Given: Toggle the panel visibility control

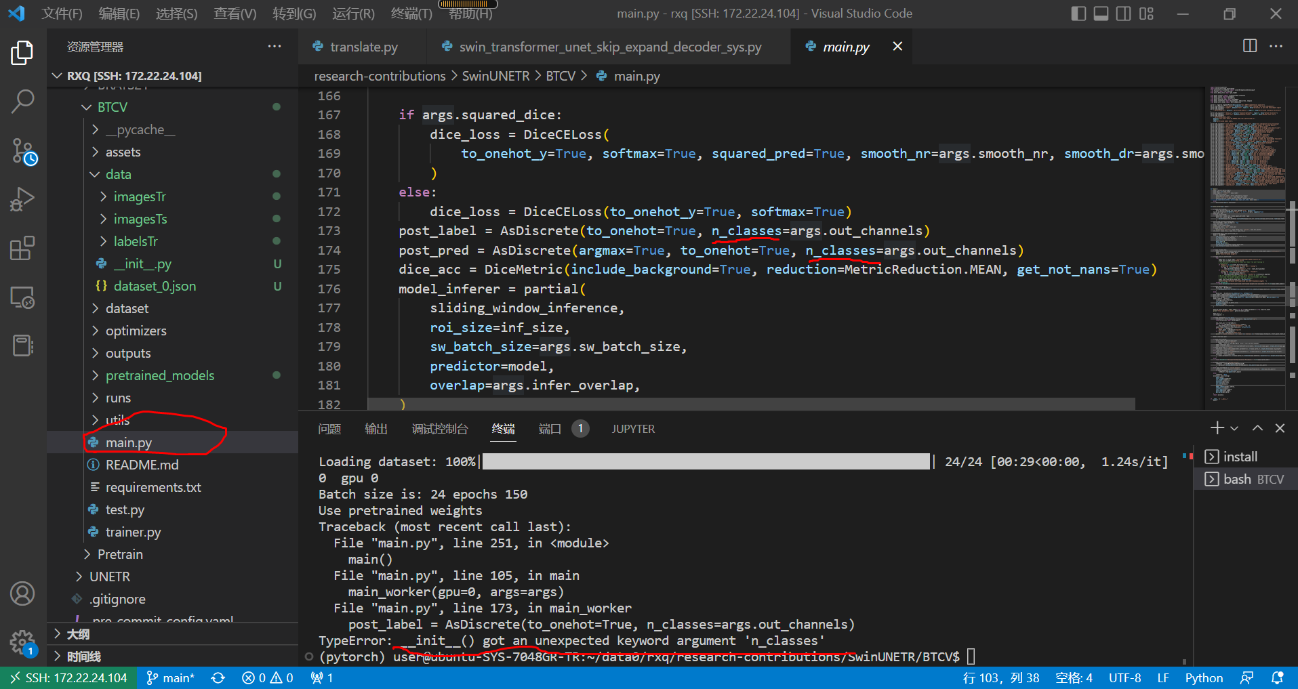Looking at the screenshot, I should point(1101,13).
